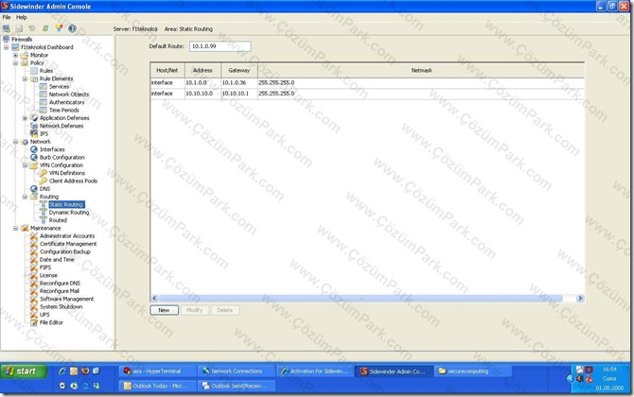The width and height of the screenshot is (634, 397).
Task: Select Authenticators in the tree
Action: [x=67, y=102]
